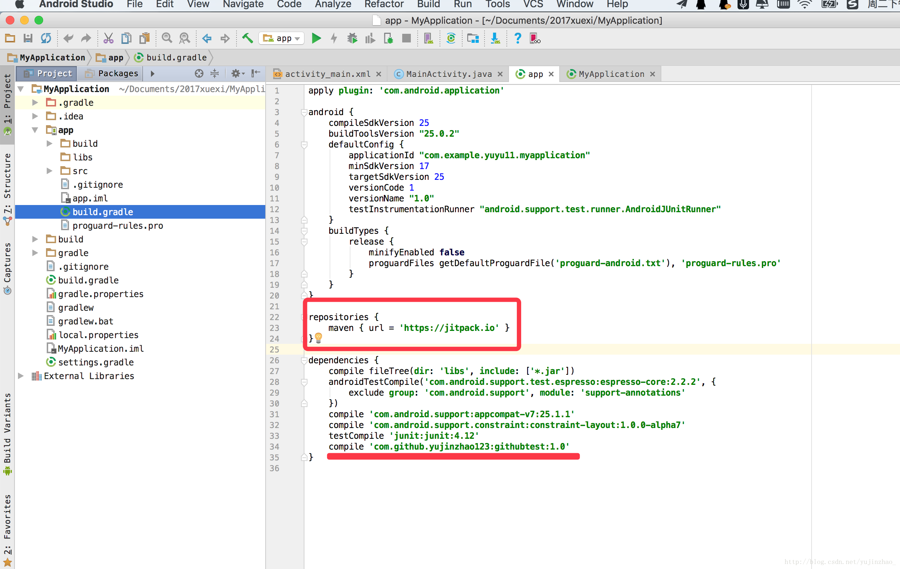Screen dimensions: 900x569
Task: Click the Find magnifier icon
Action: click(x=167, y=38)
